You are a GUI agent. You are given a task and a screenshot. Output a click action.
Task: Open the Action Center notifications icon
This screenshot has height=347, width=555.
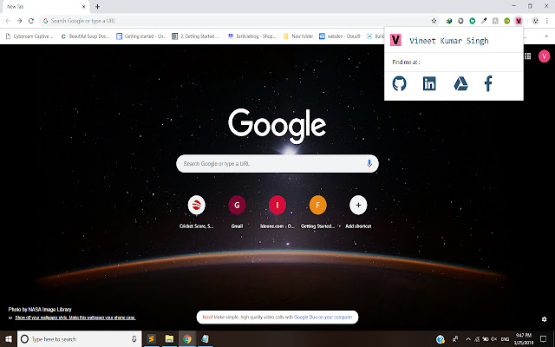pyautogui.click(x=544, y=339)
